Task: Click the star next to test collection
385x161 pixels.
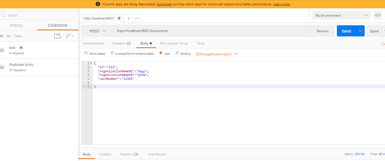Action: pos(21,48)
